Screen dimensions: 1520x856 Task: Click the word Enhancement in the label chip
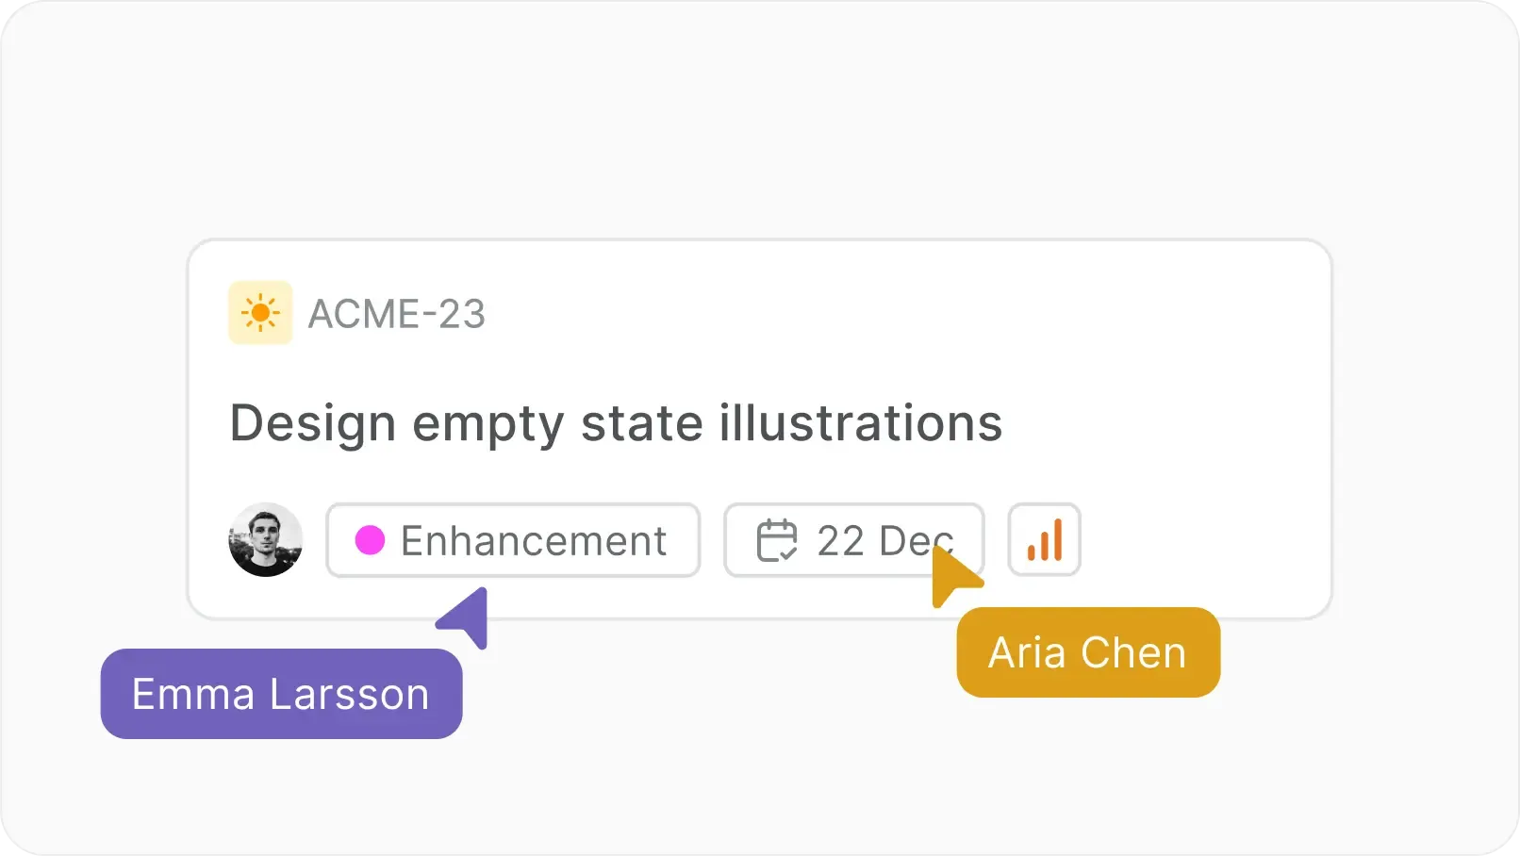pos(534,541)
